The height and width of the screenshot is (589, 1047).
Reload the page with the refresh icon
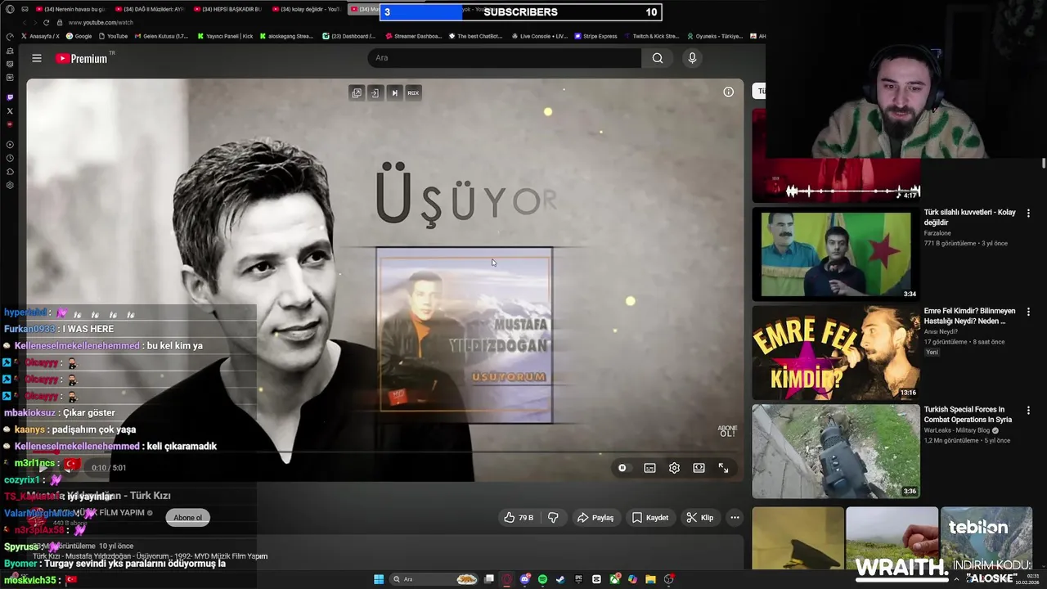pyautogui.click(x=46, y=22)
